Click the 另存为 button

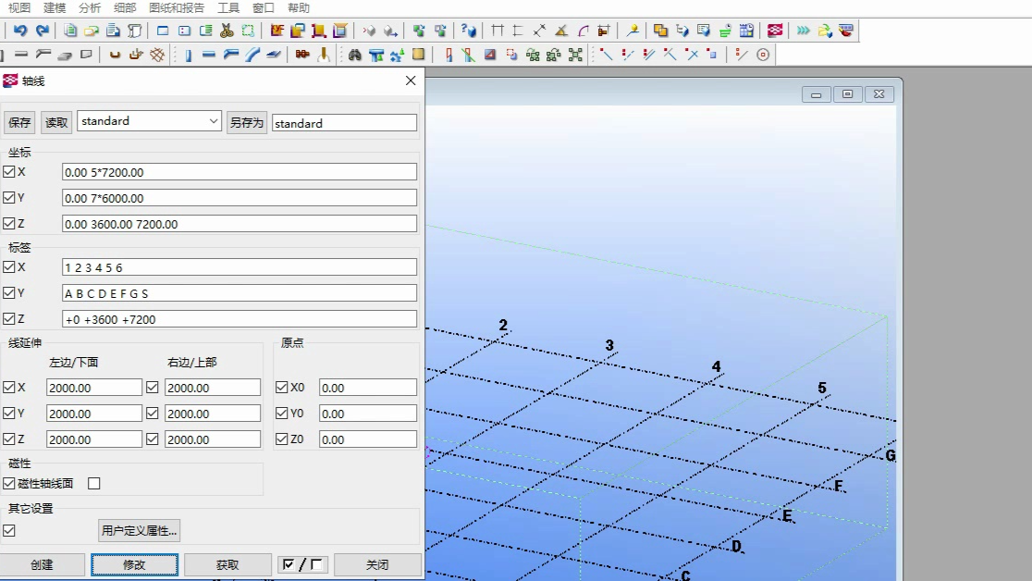point(247,123)
